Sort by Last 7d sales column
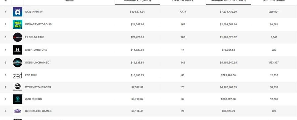This screenshot has width=297, height=120. point(183,1)
